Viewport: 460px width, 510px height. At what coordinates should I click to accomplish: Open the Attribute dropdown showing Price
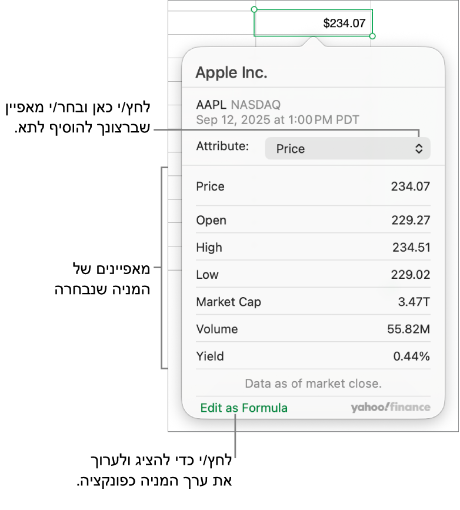coord(347,149)
